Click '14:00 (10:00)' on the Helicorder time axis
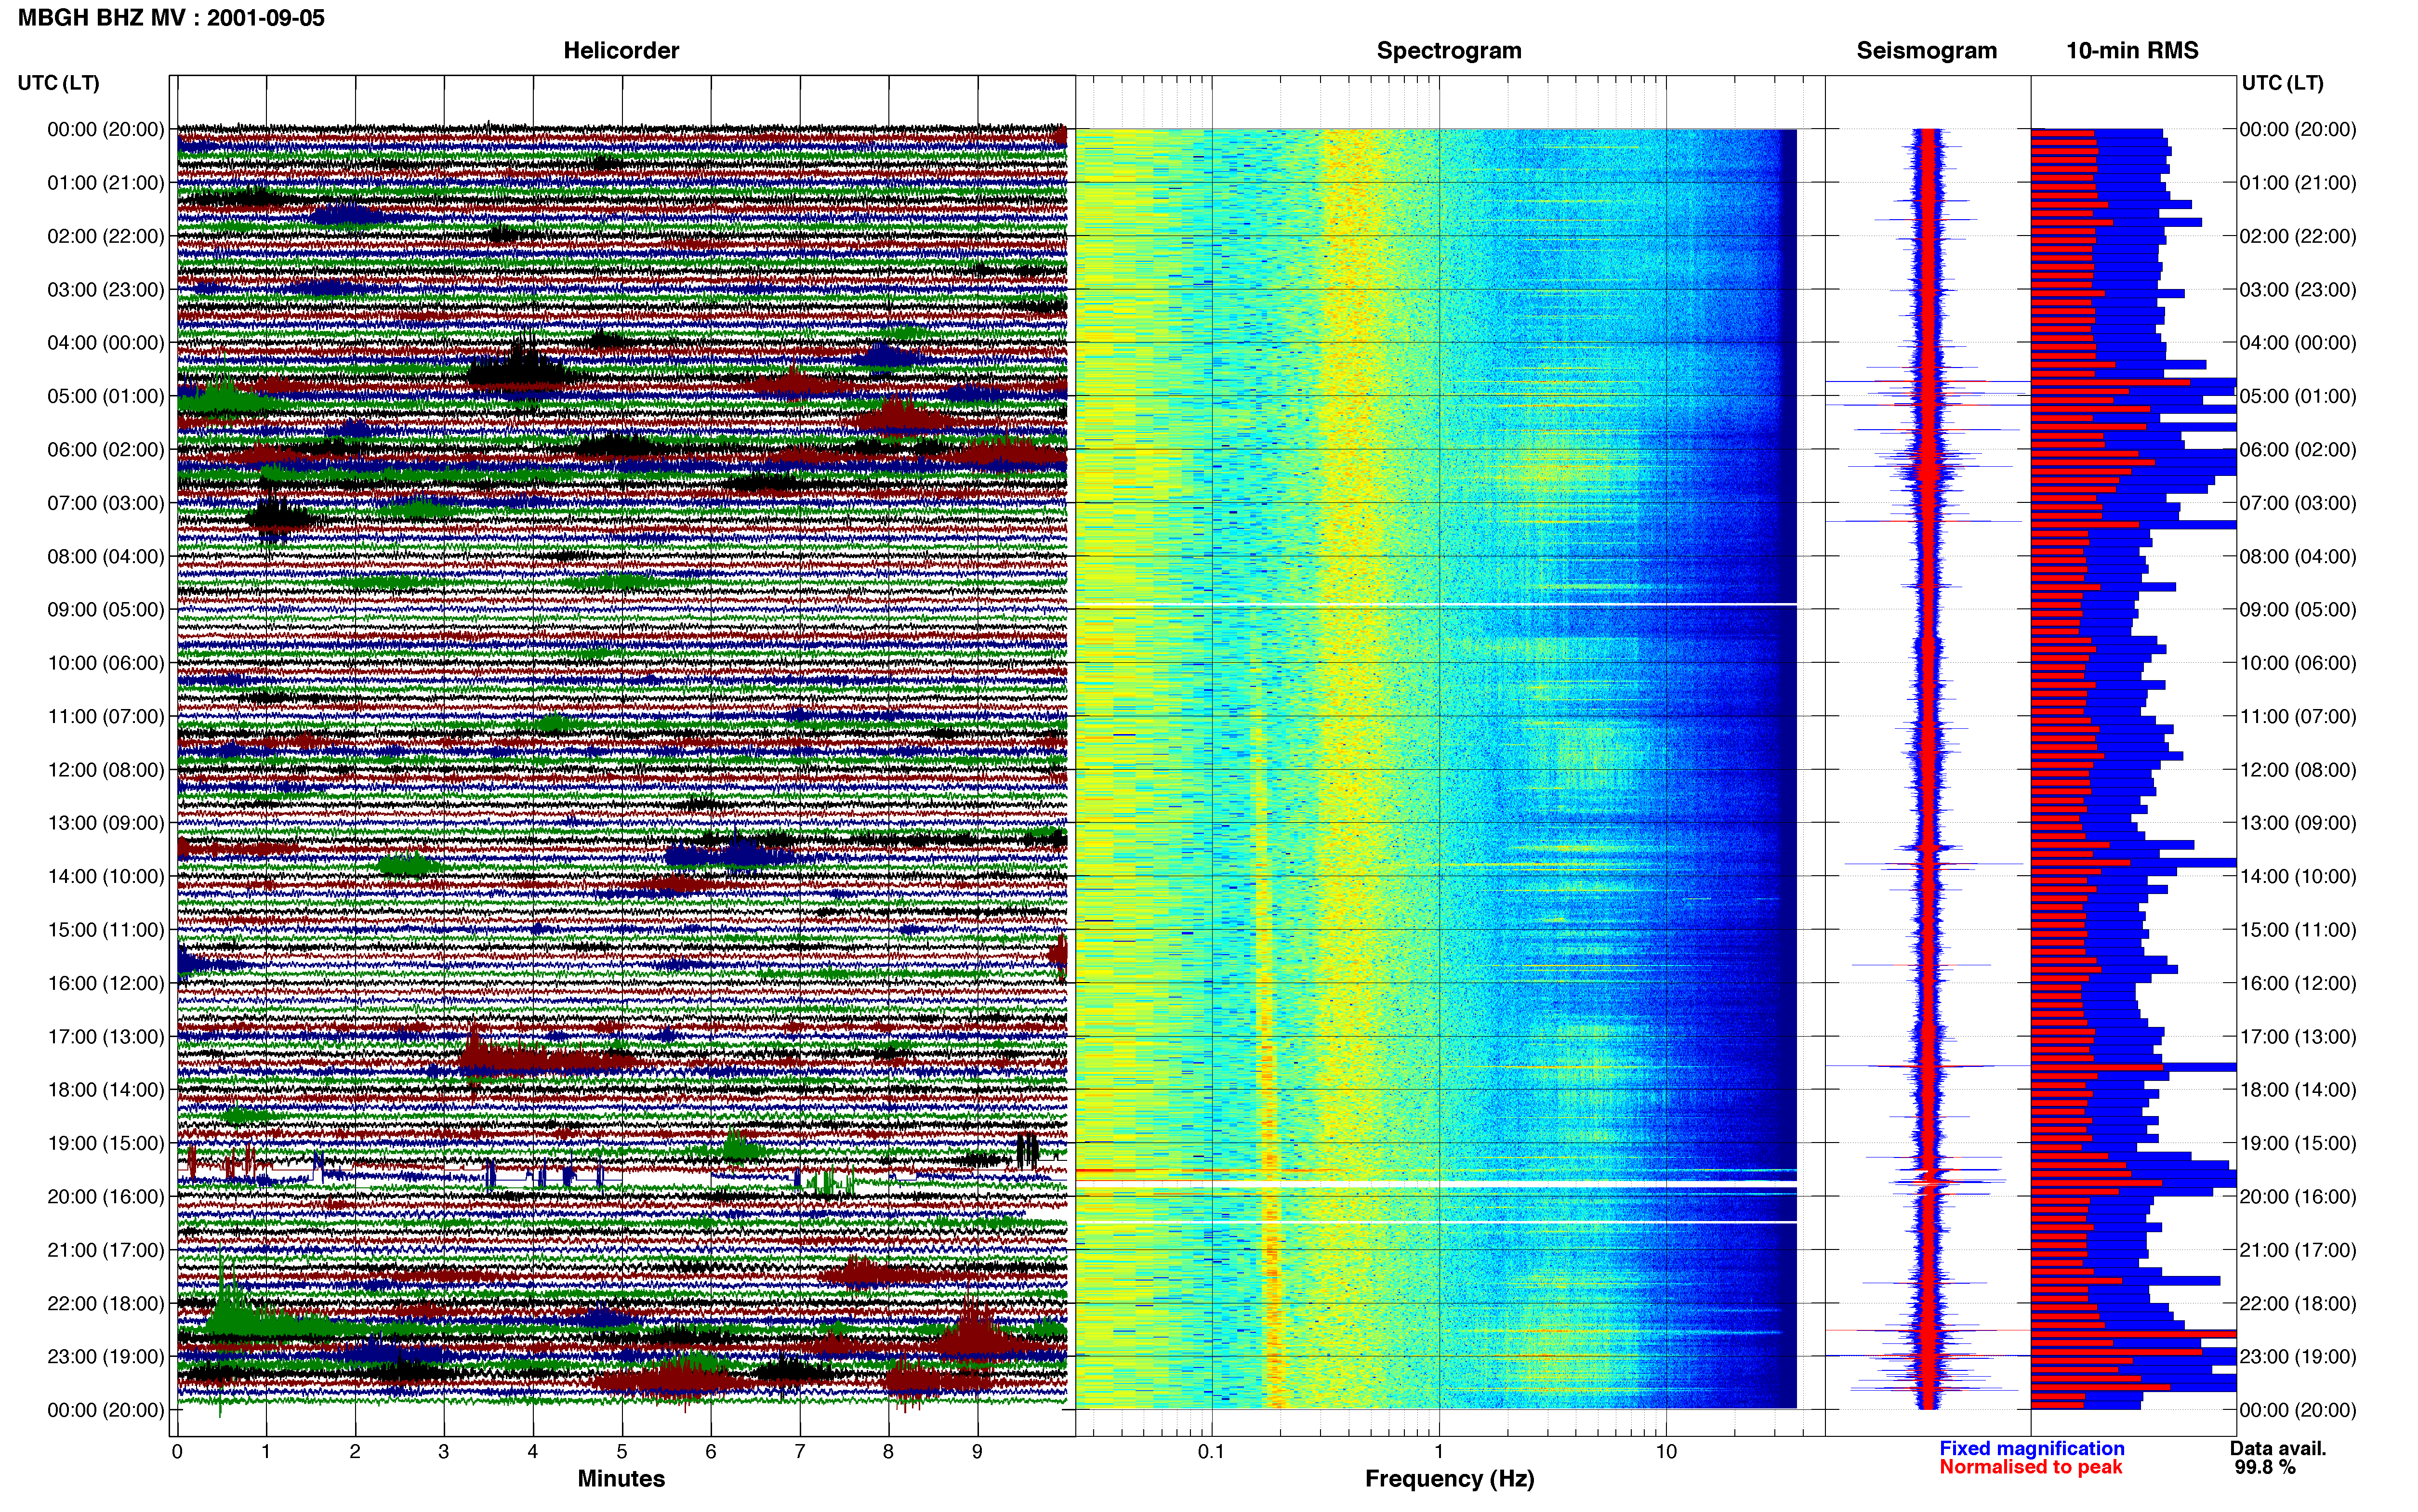This screenshot has height=1512, width=2418. click(106, 877)
